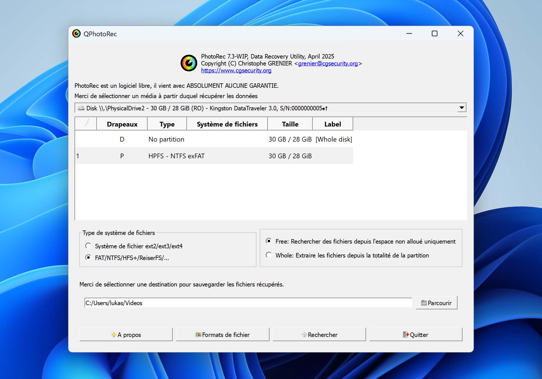
Task: Click the folder icon on Parcourir button
Action: pyautogui.click(x=424, y=303)
